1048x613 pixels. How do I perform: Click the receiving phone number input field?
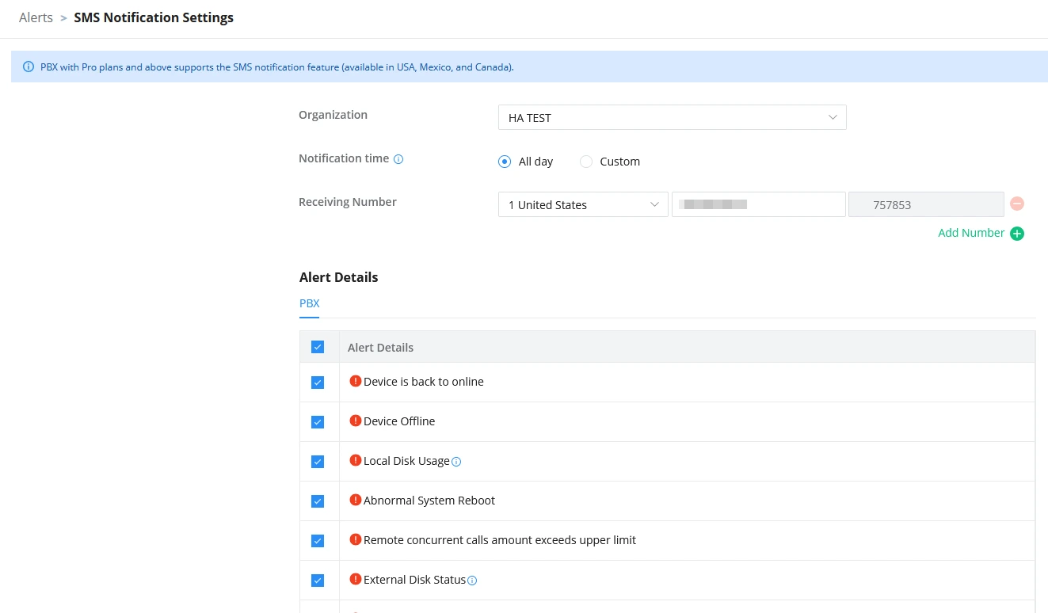click(758, 204)
